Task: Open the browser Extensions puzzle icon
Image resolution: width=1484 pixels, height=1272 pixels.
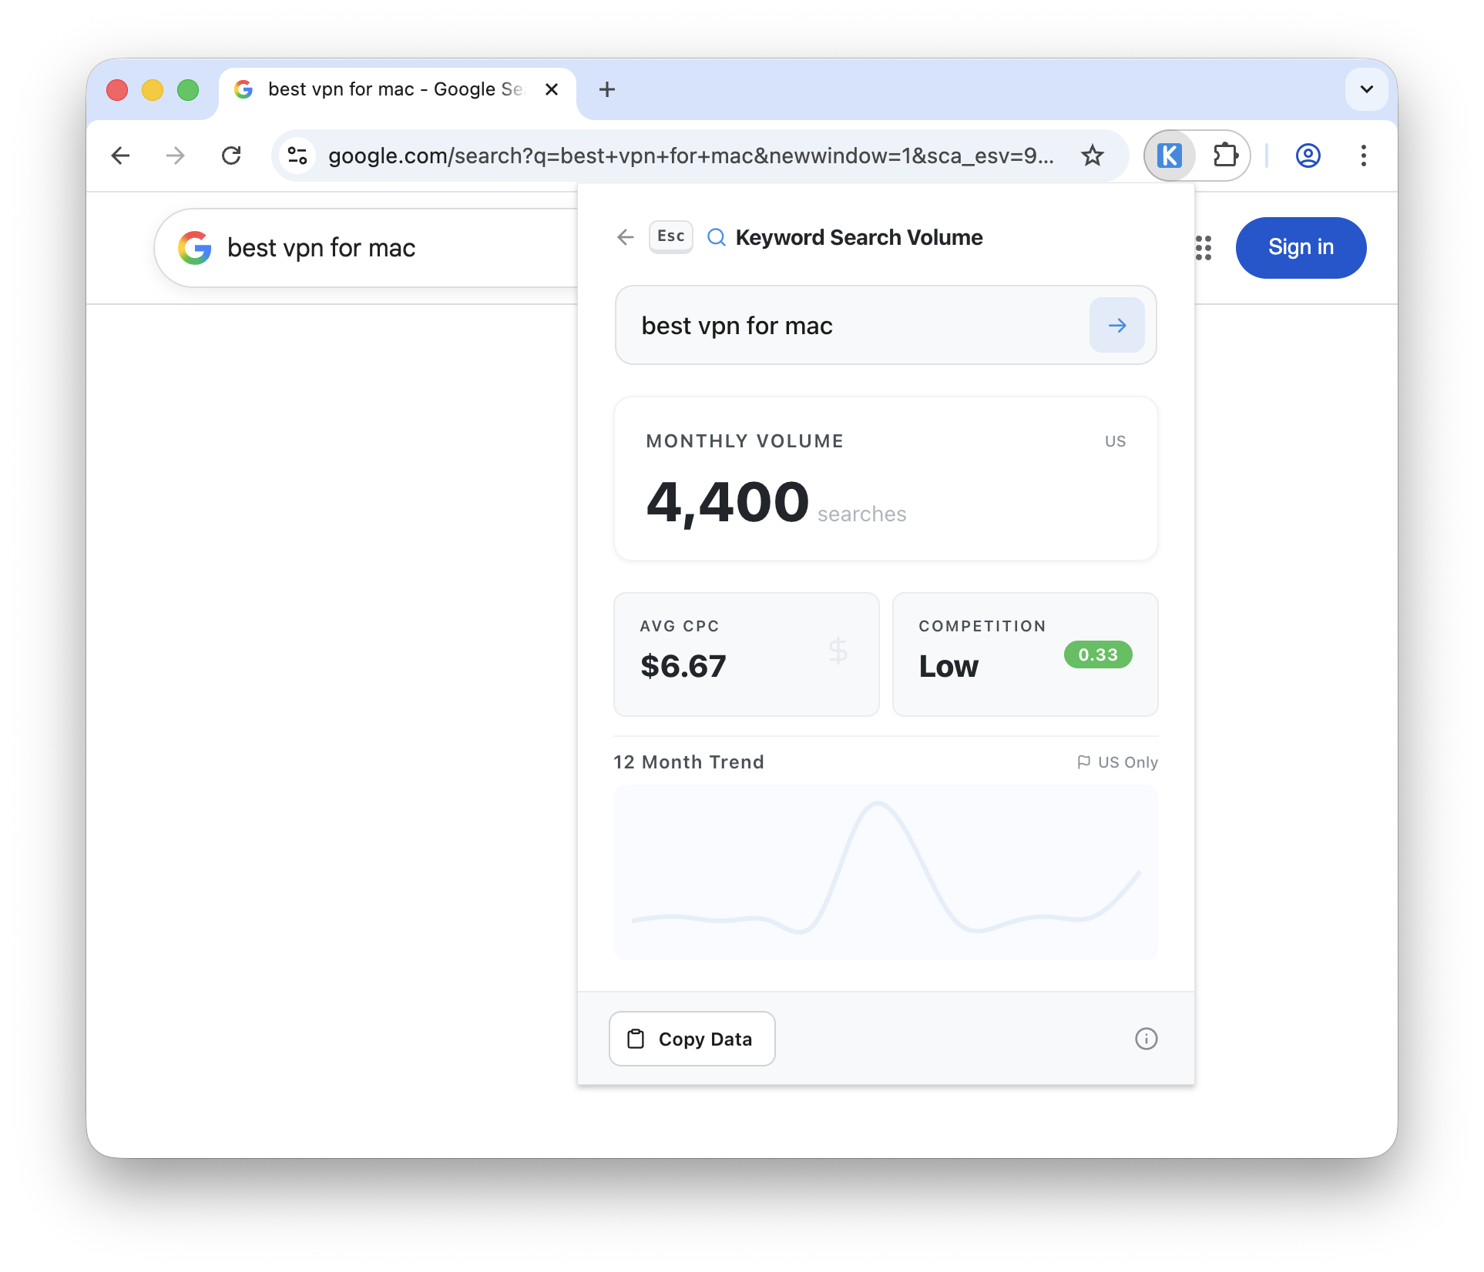Action: [x=1225, y=156]
